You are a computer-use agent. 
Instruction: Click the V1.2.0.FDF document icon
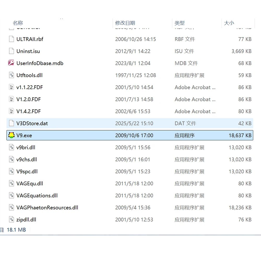click(11, 99)
